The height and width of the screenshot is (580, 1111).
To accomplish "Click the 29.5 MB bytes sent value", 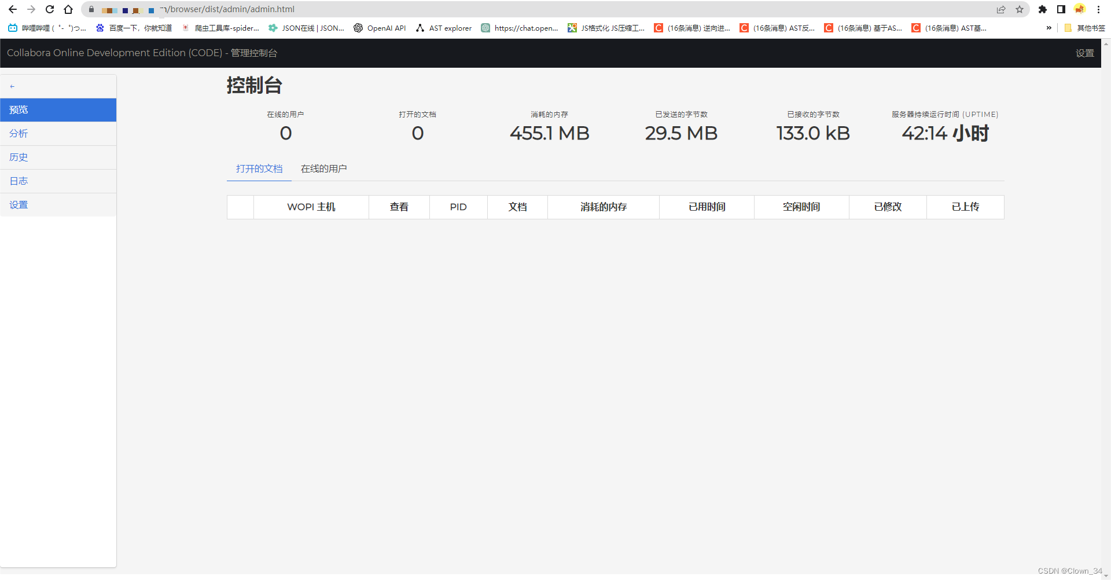I will [x=681, y=134].
